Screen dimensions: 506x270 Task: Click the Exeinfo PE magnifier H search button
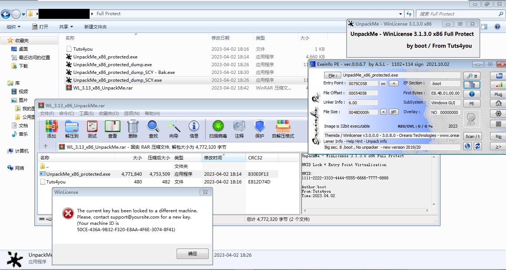click(472, 76)
